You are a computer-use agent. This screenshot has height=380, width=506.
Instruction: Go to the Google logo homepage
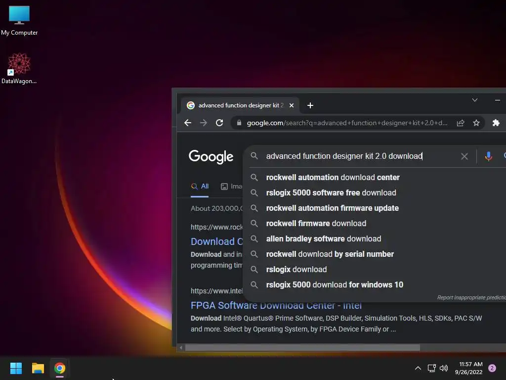click(211, 157)
